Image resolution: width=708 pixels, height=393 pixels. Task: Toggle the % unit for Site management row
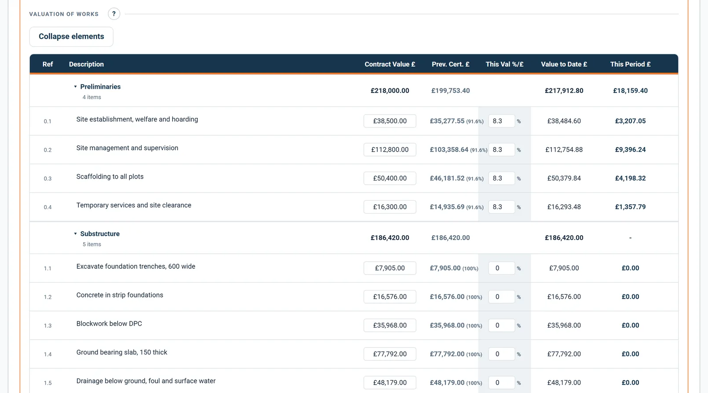519,150
